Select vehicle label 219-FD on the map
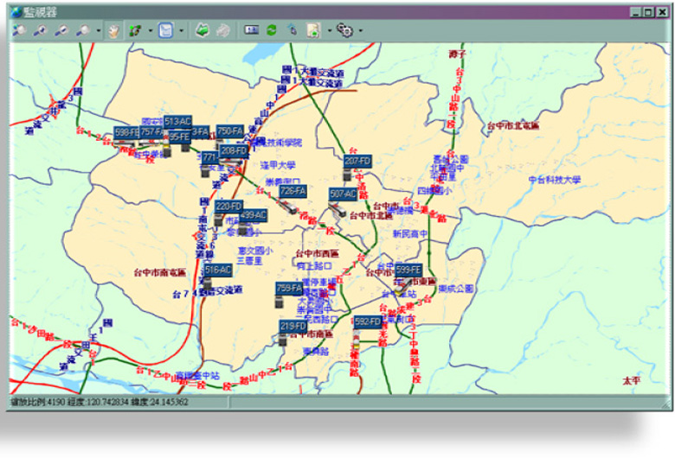The image size is (675, 458). tap(293, 327)
